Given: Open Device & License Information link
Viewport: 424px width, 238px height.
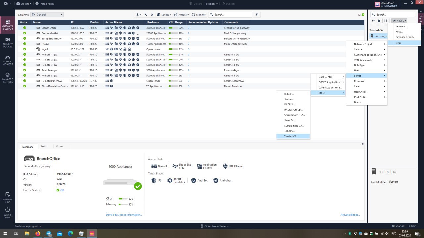Looking at the screenshot, I should [124, 215].
